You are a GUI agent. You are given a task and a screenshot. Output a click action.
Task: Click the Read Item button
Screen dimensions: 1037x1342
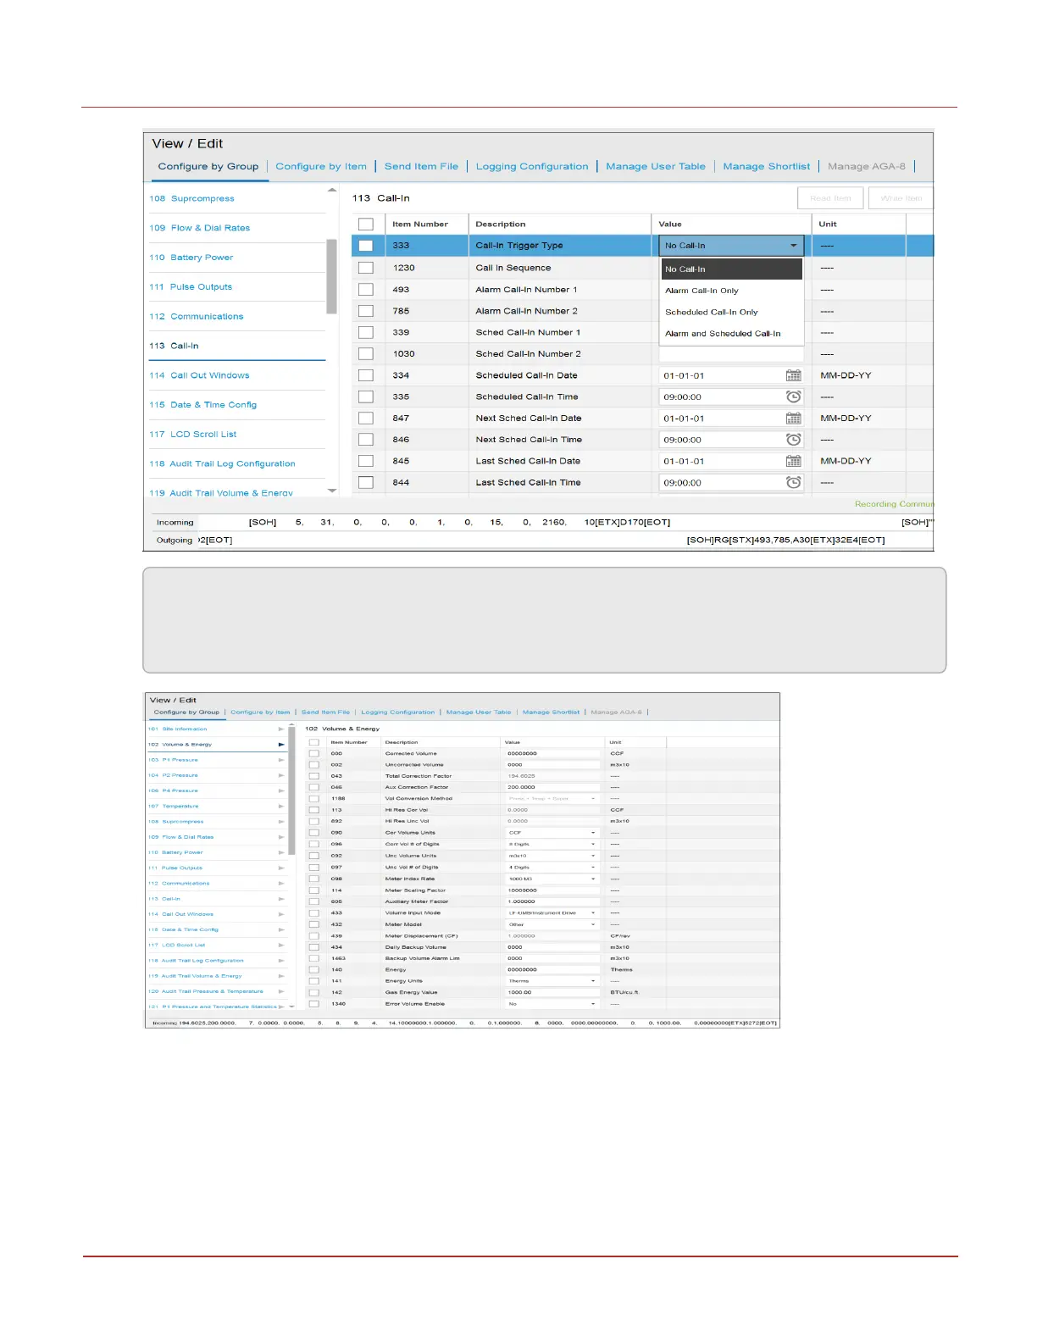(x=830, y=198)
